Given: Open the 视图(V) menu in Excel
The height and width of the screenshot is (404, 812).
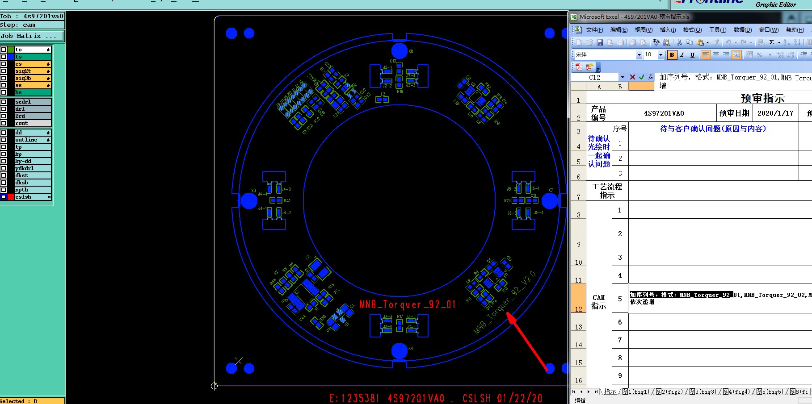Looking at the screenshot, I should click(x=644, y=30).
